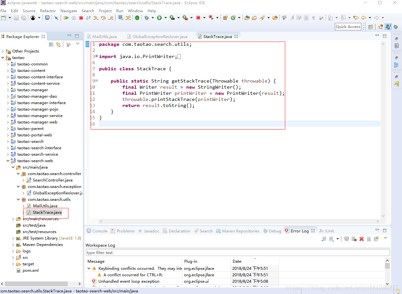Click the Step Into toolbar icon
The image size is (402, 294).
pyautogui.click(x=95, y=18)
